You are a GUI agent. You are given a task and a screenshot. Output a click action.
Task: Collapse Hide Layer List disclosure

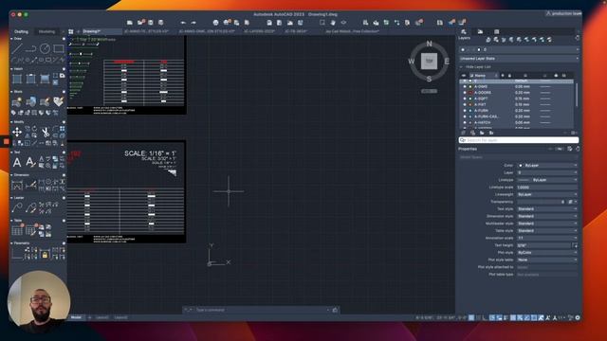coord(462,67)
